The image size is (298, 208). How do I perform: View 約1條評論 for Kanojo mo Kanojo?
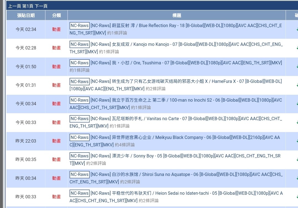pyautogui.click(x=109, y=52)
